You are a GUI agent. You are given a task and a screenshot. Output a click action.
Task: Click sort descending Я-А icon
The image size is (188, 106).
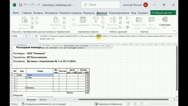[x=74, y=25]
